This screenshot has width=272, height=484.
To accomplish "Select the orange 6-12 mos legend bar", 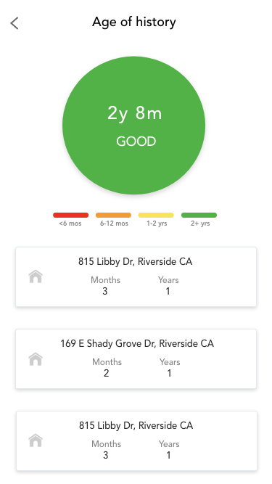I will [113, 215].
